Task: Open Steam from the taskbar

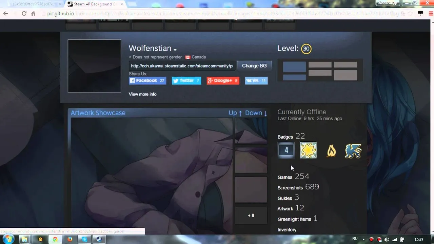Action: [x=99, y=239]
